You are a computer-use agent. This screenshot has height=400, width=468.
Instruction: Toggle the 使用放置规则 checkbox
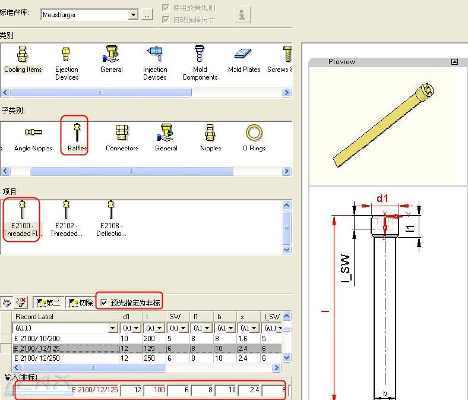pos(166,8)
